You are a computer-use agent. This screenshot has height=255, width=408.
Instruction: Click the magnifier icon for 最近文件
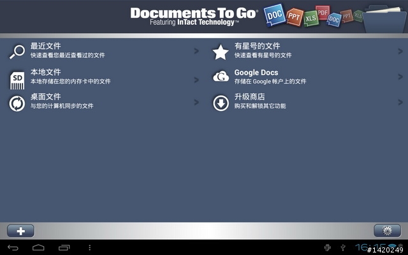(x=17, y=52)
